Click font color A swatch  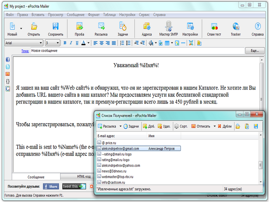coord(84,43)
